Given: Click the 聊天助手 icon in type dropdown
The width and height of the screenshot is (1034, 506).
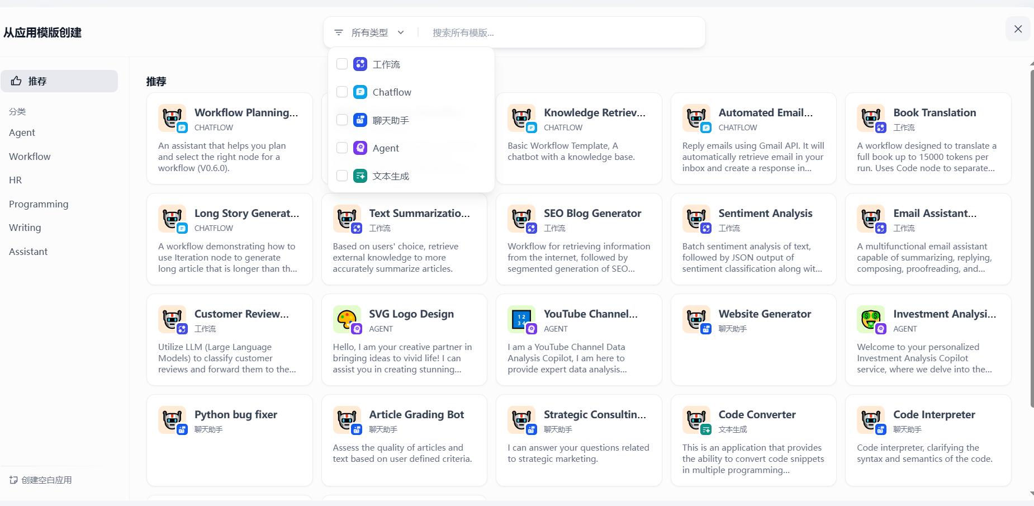Looking at the screenshot, I should point(361,120).
